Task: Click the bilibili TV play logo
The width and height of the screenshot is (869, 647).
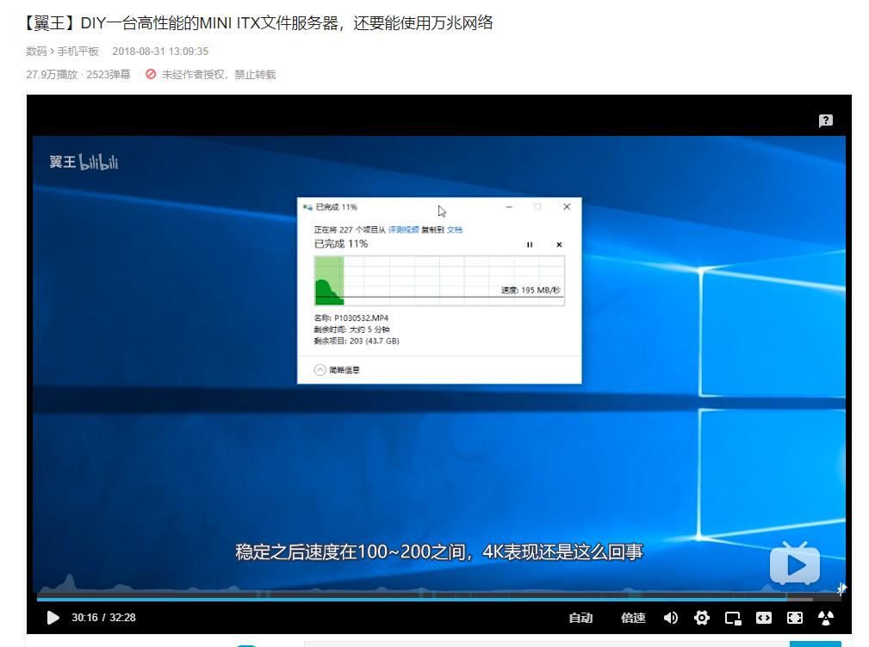Action: [793, 564]
